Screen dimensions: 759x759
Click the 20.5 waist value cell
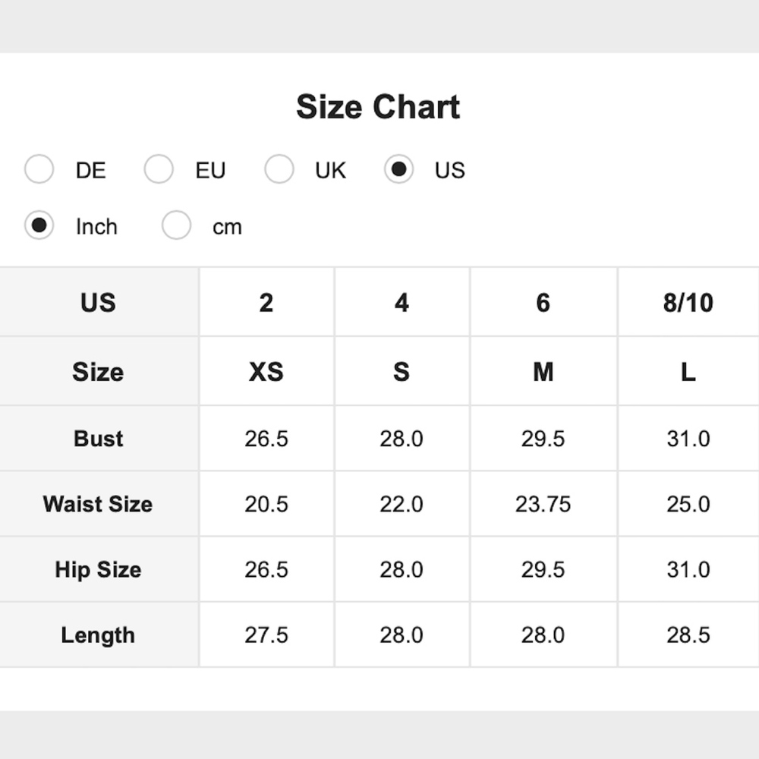[266, 504]
